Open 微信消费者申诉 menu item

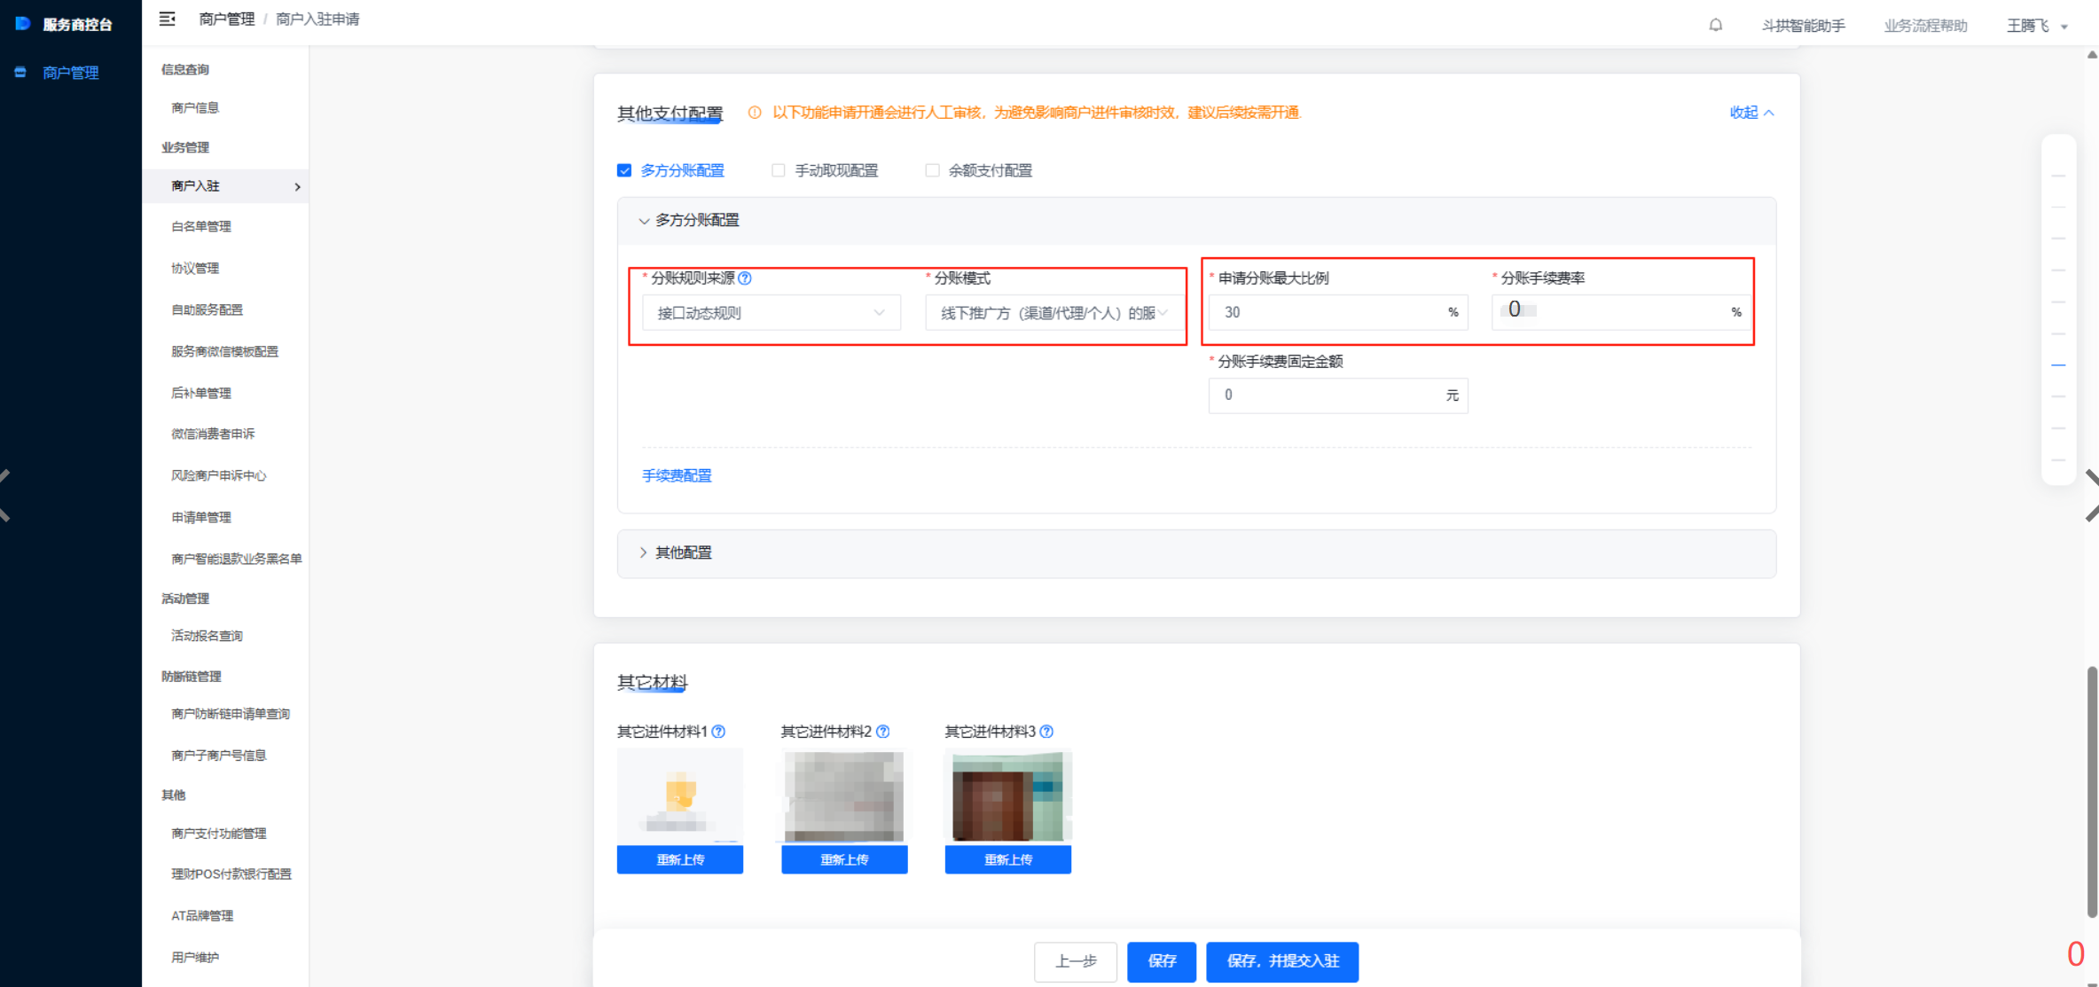[x=213, y=434]
